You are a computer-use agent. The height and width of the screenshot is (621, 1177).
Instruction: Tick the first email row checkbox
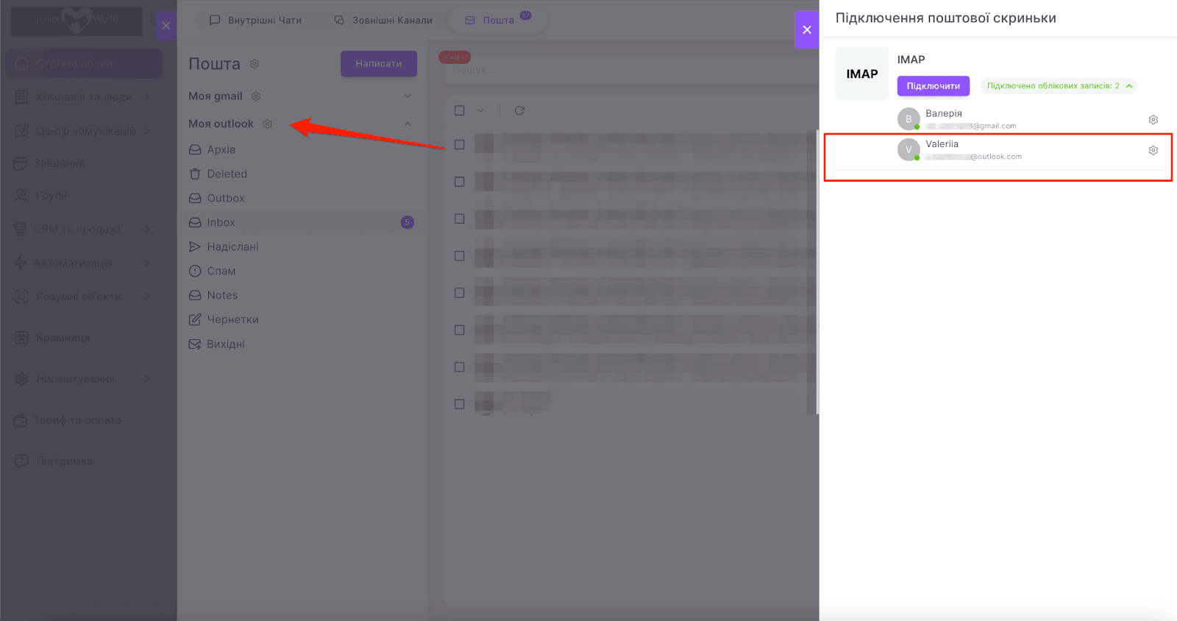[460, 145]
